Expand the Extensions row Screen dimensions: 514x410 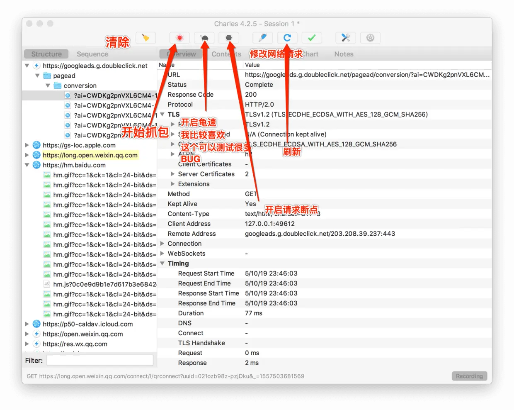pos(173,184)
